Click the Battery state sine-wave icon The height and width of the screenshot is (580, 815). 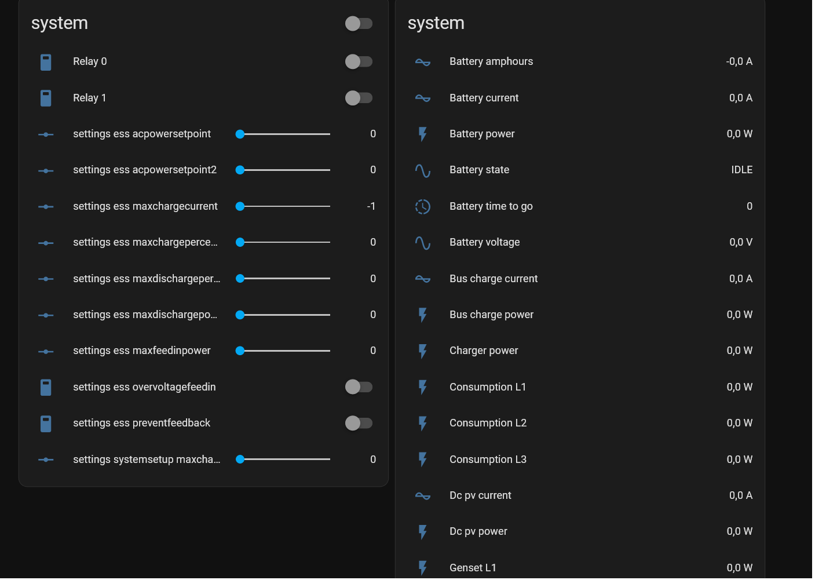click(x=423, y=170)
